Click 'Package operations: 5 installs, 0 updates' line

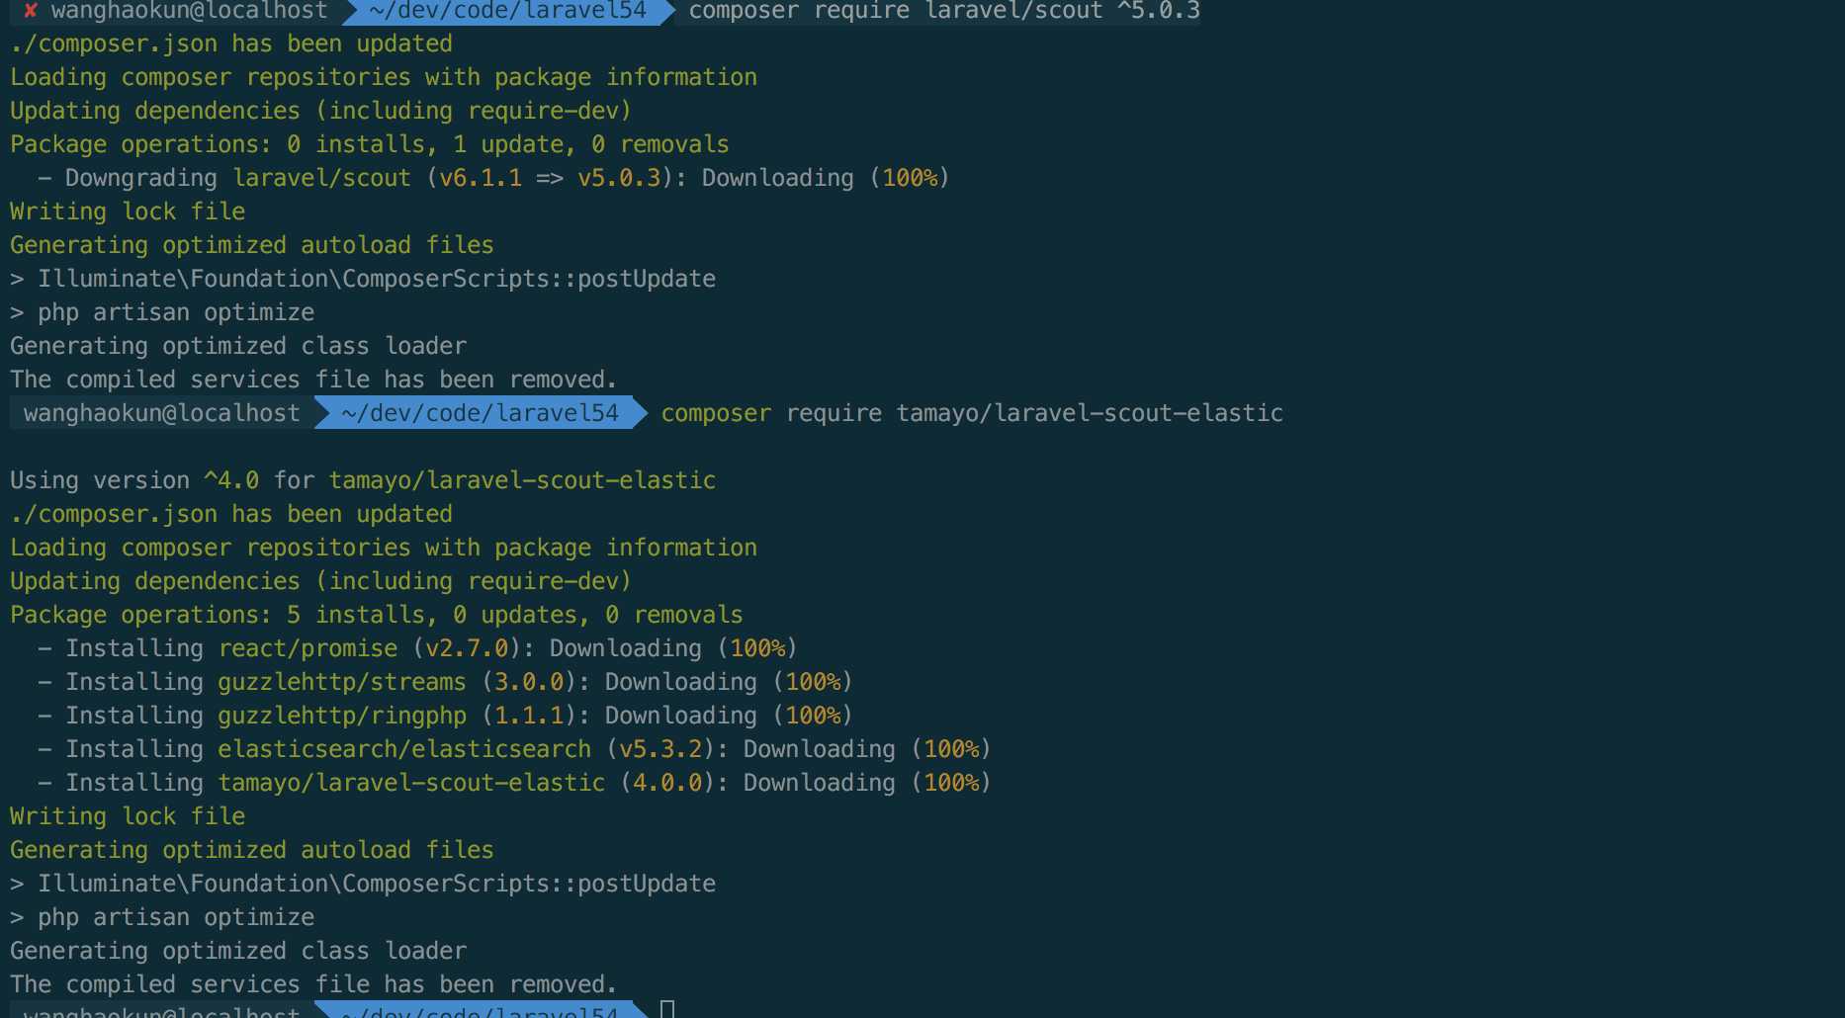click(377, 615)
